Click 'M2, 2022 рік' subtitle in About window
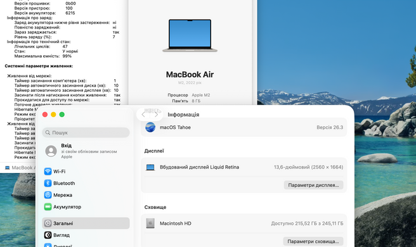 [x=190, y=83]
